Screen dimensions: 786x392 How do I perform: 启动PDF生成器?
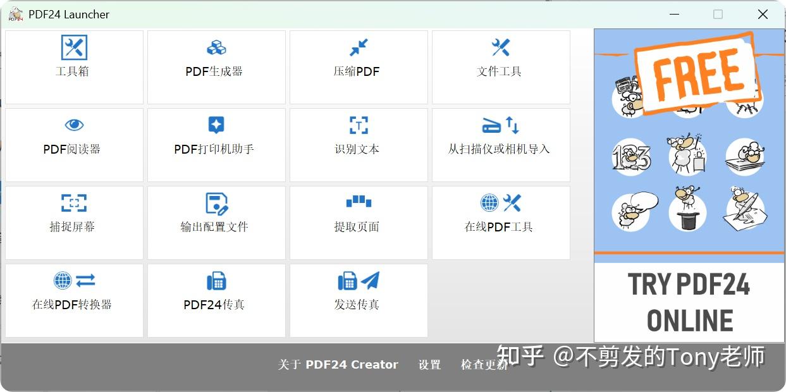(216, 66)
